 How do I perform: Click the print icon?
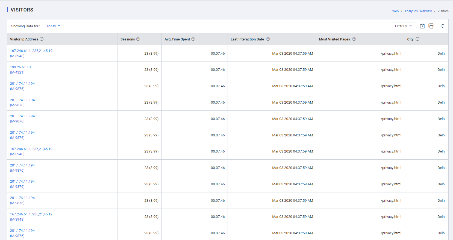pyautogui.click(x=431, y=26)
